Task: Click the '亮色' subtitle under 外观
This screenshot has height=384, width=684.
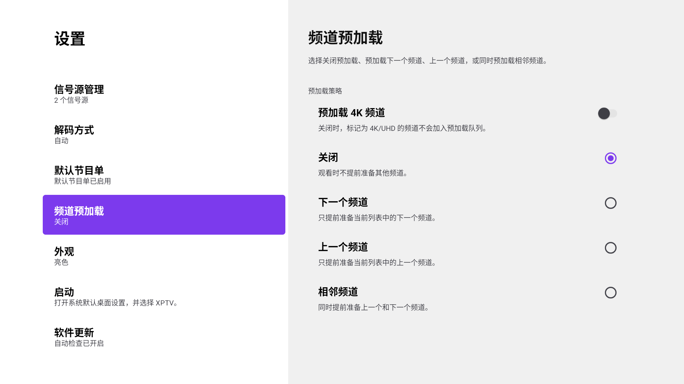Action: [61, 262]
